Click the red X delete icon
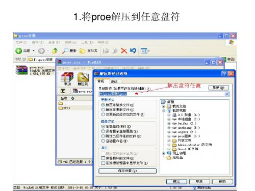Viewport: 255px width, 191px height. pos(124,51)
